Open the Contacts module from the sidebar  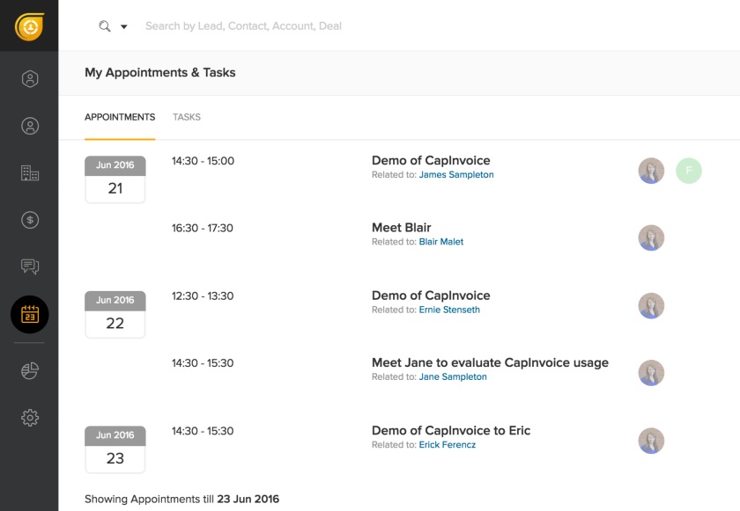pos(30,125)
